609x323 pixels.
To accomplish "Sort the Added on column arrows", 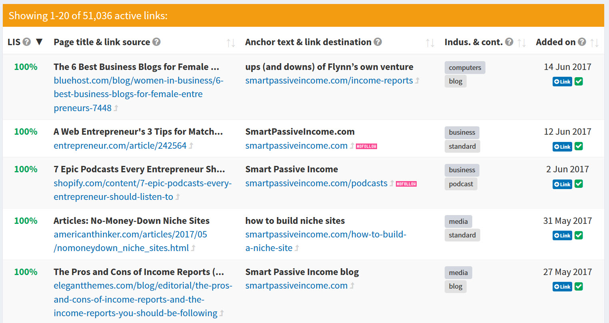I will [x=595, y=43].
